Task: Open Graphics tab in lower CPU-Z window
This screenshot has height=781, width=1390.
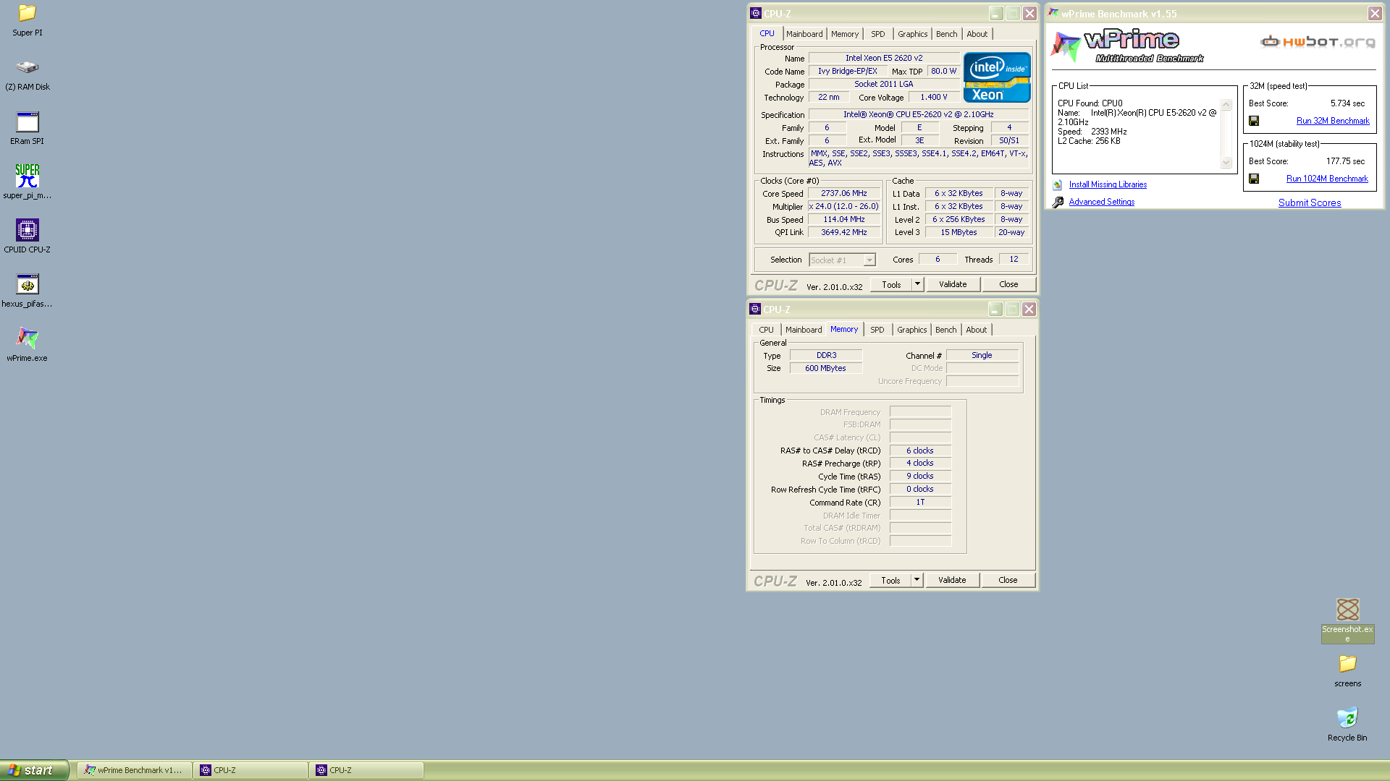Action: (x=912, y=330)
